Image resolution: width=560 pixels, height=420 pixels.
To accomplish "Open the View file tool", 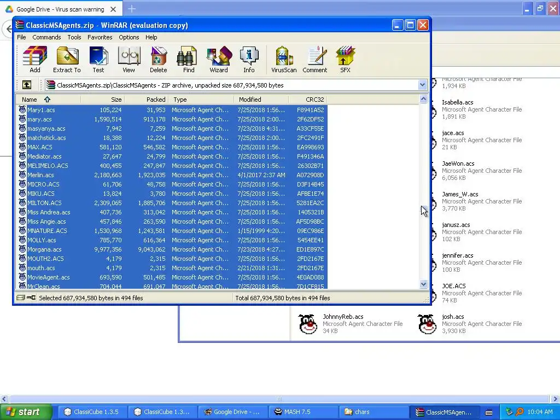I will (129, 59).
